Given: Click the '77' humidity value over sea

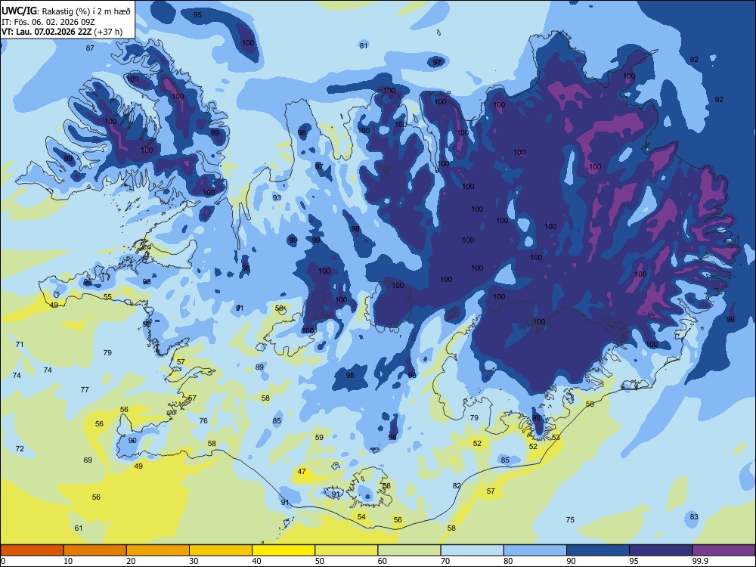Looking at the screenshot, I should click(x=85, y=389).
